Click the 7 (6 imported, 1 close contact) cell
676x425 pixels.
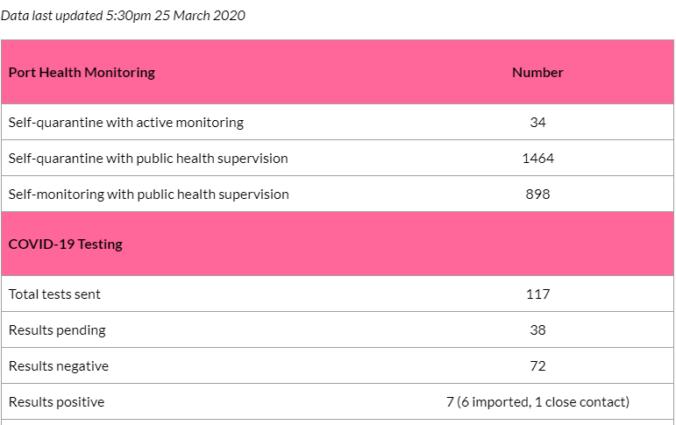click(537, 401)
